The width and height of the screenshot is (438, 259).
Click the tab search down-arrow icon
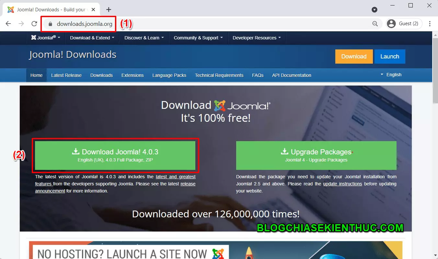(375, 10)
